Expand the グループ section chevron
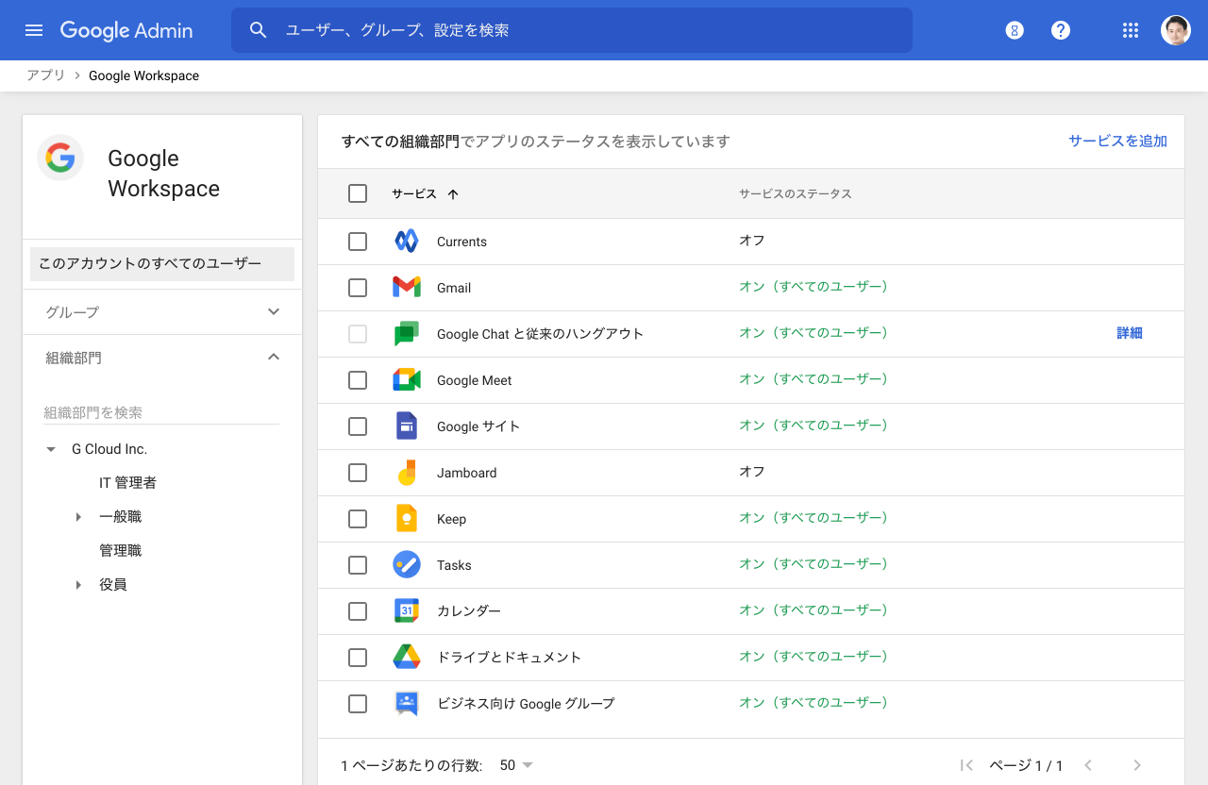The image size is (1208, 785). (274, 311)
